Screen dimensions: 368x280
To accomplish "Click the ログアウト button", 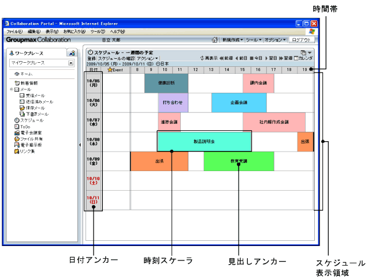I will point(301,40).
